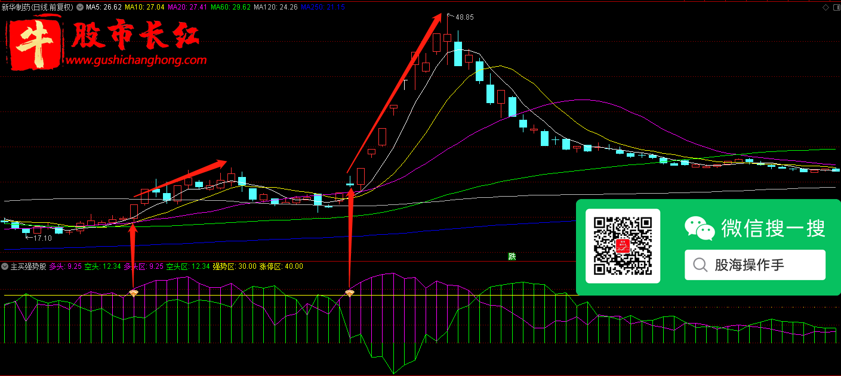This screenshot has height=376, width=841.
Task: Expand the 主买强势股 indicator dropdown arrow
Action: point(5,266)
